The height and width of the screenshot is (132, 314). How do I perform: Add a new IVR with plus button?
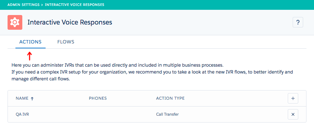[293, 98]
